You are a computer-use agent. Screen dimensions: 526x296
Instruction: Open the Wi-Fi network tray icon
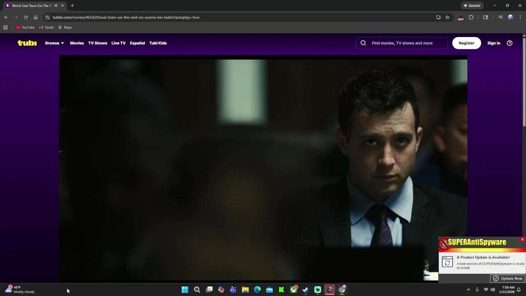pyautogui.click(x=486, y=290)
